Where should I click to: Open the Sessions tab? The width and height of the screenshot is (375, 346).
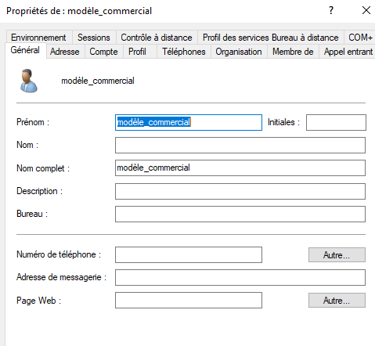pyautogui.click(x=94, y=38)
